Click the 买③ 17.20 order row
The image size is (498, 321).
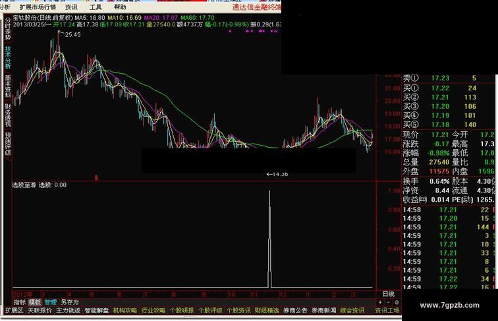point(449,107)
